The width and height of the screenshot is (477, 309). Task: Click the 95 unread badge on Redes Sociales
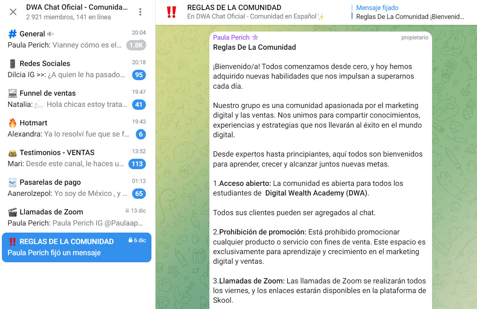139,75
